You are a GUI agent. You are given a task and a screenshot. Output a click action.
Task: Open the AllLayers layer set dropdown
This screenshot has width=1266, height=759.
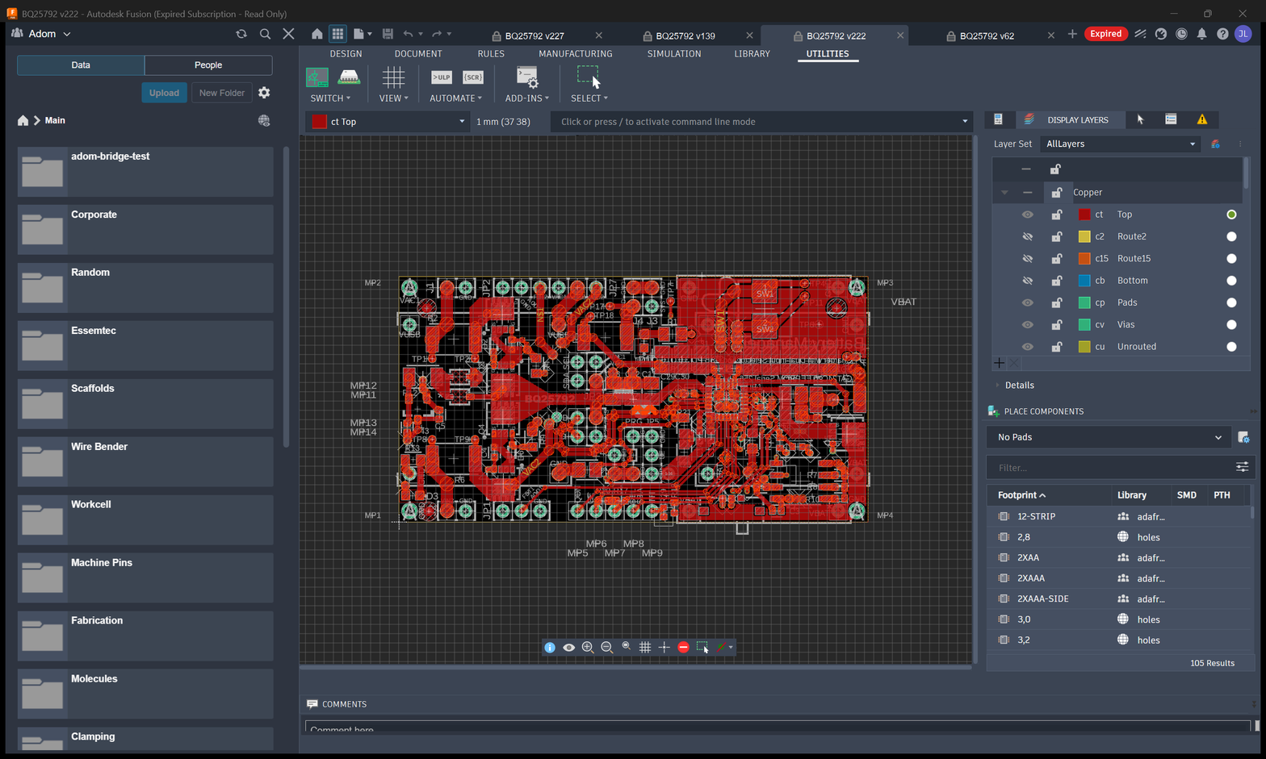click(1121, 144)
